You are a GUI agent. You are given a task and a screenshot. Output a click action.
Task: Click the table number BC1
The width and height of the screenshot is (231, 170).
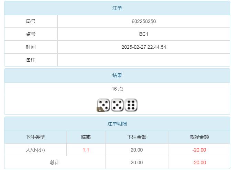tap(144, 34)
